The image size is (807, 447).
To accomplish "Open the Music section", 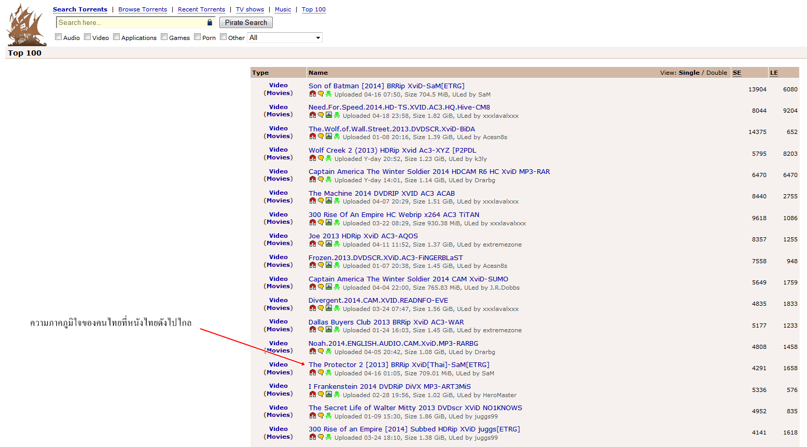I will (283, 9).
